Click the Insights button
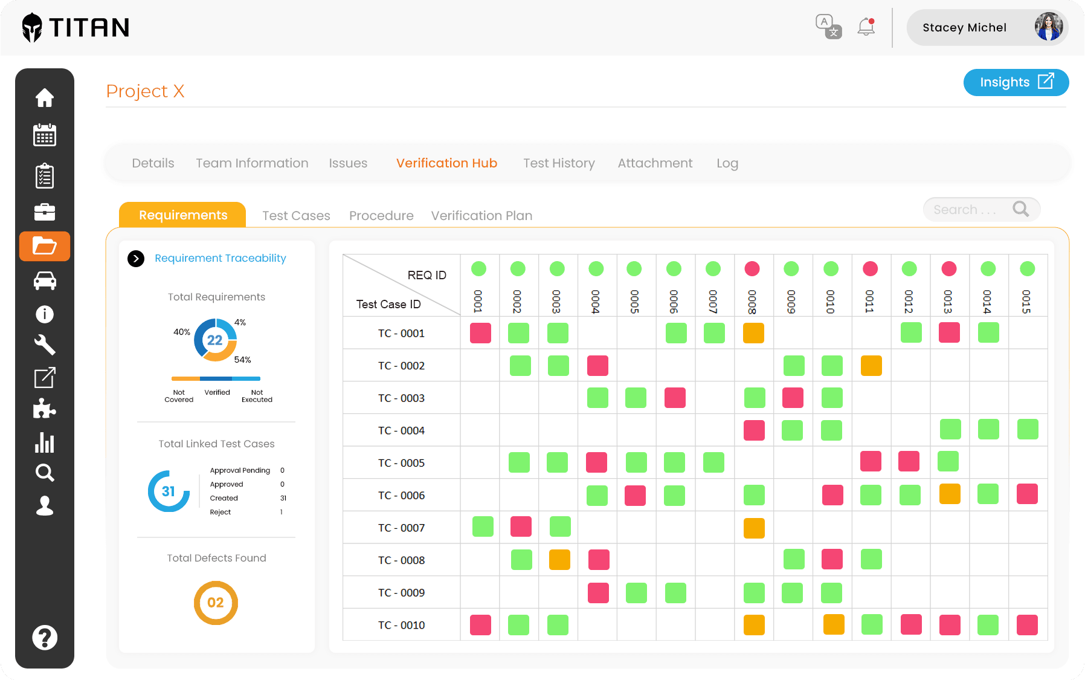The height and width of the screenshot is (680, 1085). 1016,82
